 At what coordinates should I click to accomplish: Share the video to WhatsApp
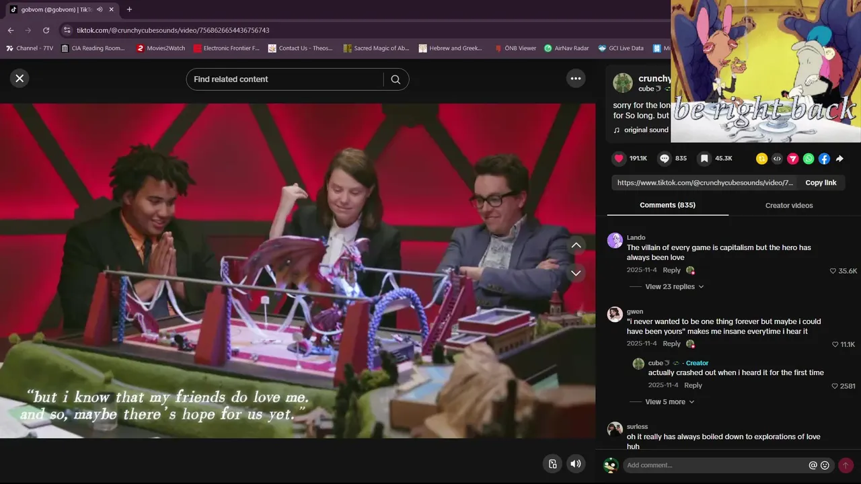tap(809, 159)
